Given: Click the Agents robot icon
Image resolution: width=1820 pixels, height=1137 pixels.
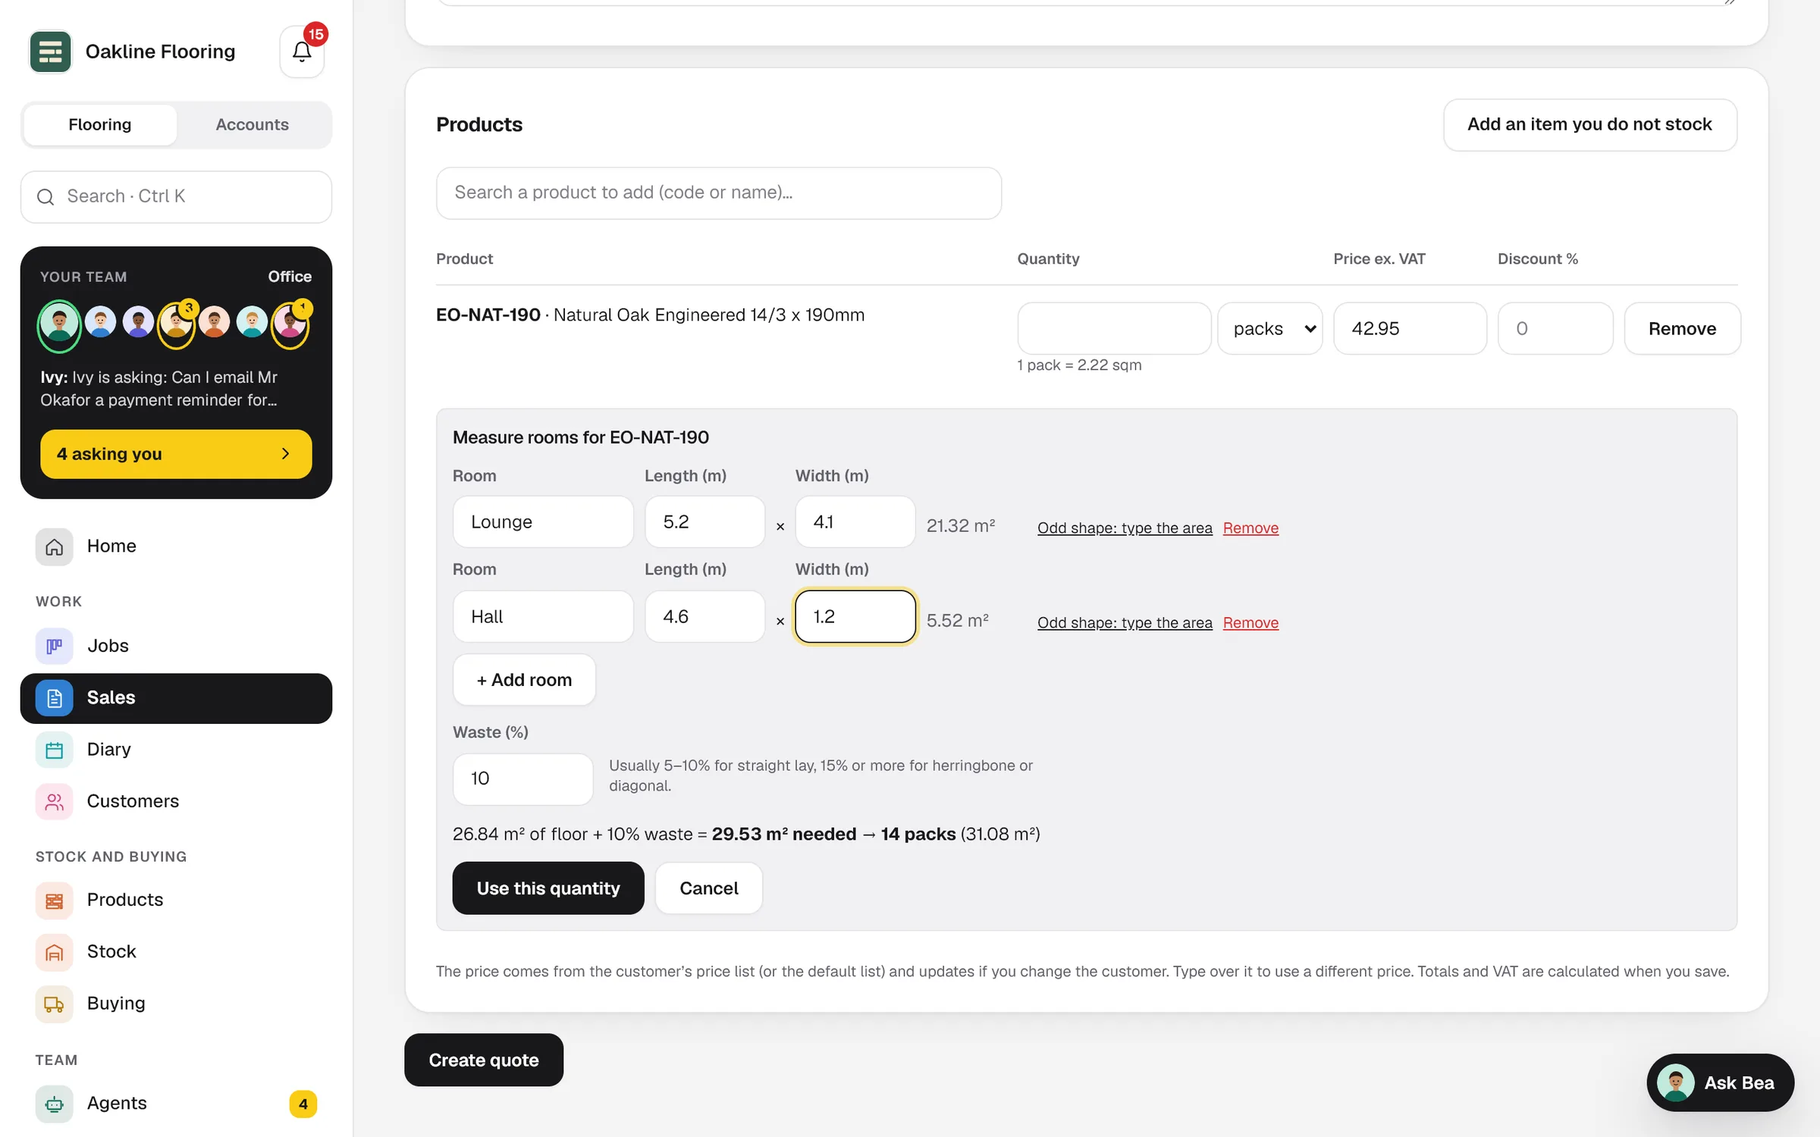Looking at the screenshot, I should pos(54,1104).
